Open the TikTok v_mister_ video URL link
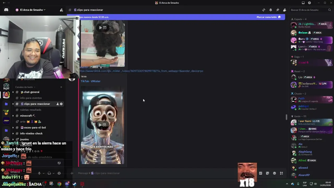The width and height of the screenshot is (334, 188). (x=141, y=71)
